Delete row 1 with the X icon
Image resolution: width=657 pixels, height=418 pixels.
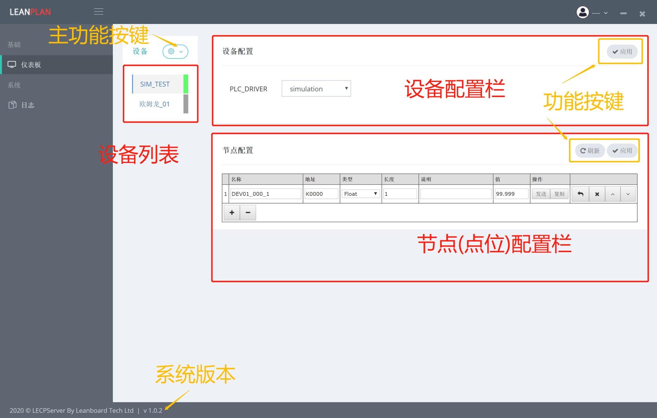pos(597,194)
